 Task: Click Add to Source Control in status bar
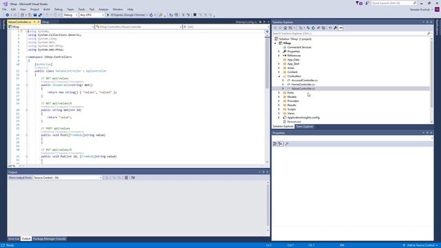pos(420,245)
